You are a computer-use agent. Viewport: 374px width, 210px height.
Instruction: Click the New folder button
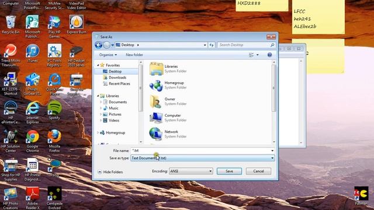point(134,55)
